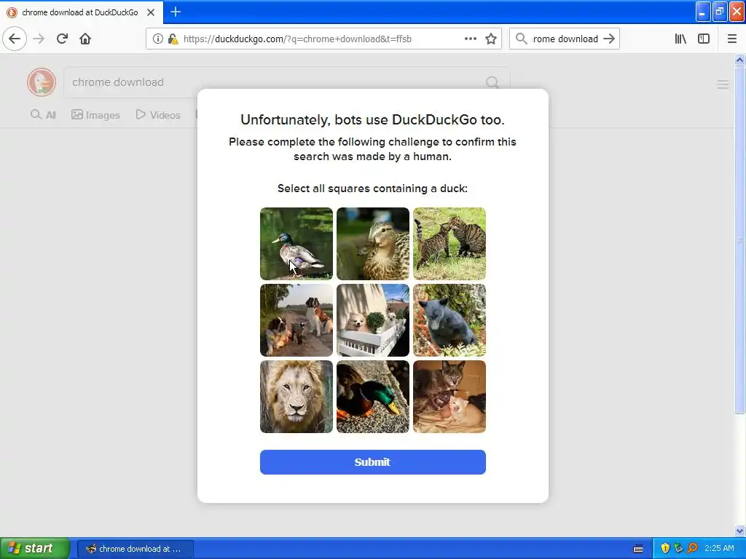Minimize the Firefox window

tap(703, 12)
